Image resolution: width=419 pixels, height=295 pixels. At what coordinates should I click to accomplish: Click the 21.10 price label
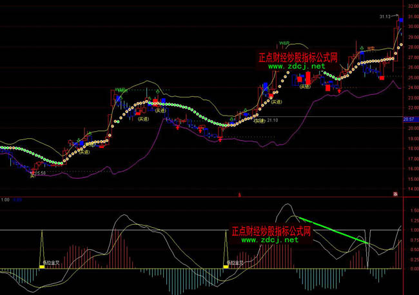[273, 120]
